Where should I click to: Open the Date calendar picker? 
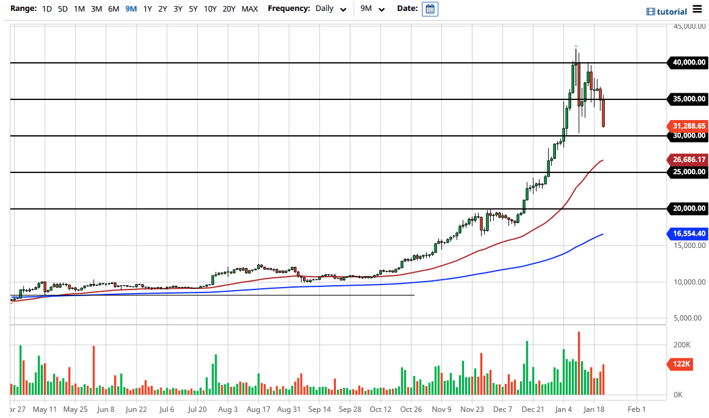[x=430, y=9]
